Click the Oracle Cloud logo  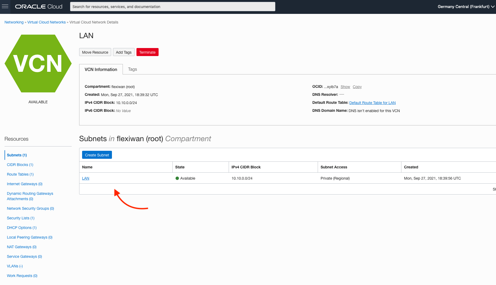[39, 7]
